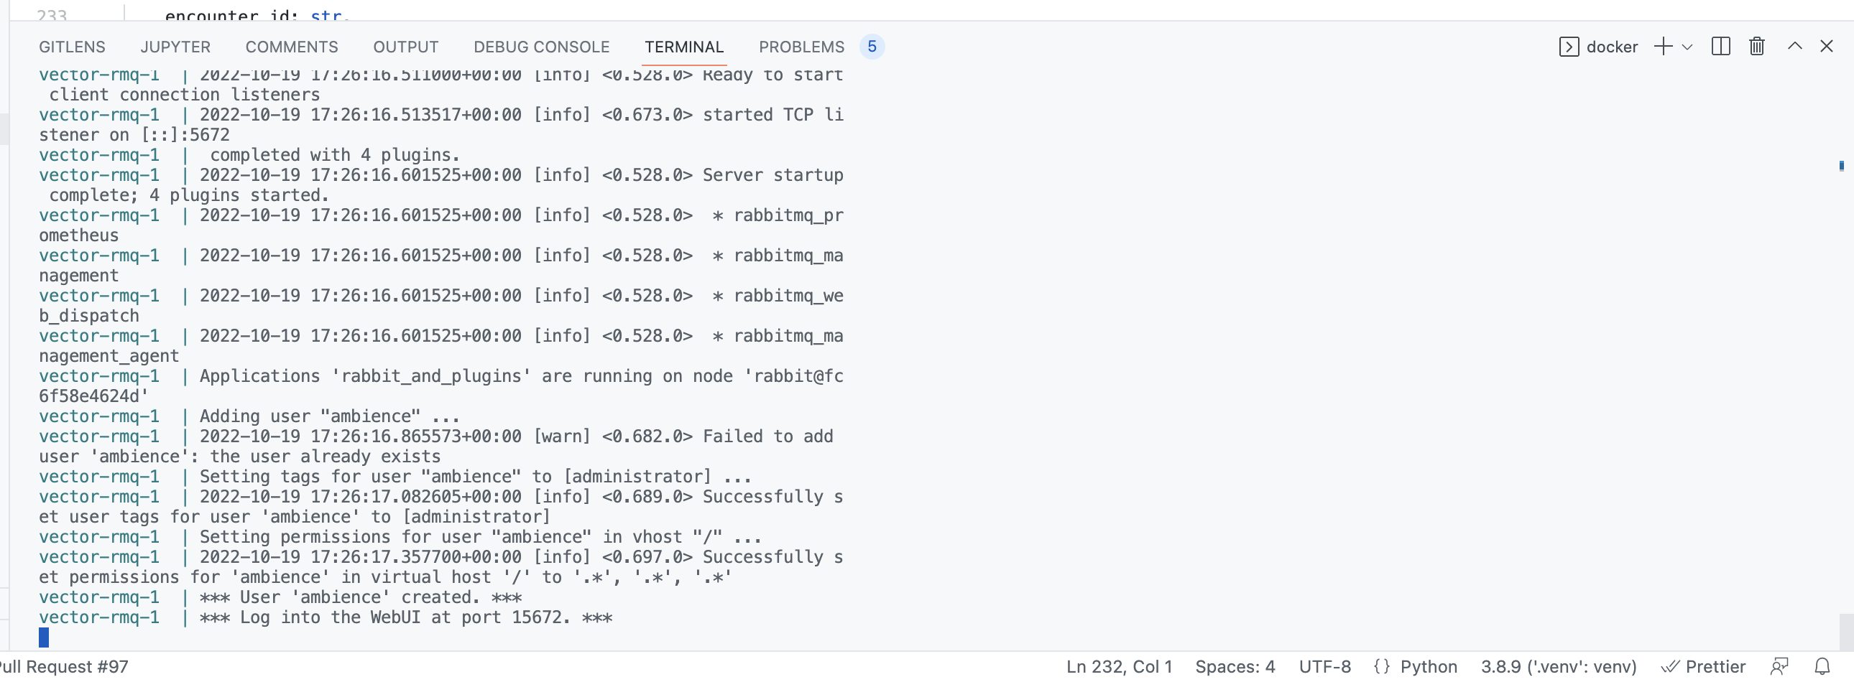The width and height of the screenshot is (1854, 682).
Task: Maximize the panel with the chevron-up icon
Action: click(1795, 46)
